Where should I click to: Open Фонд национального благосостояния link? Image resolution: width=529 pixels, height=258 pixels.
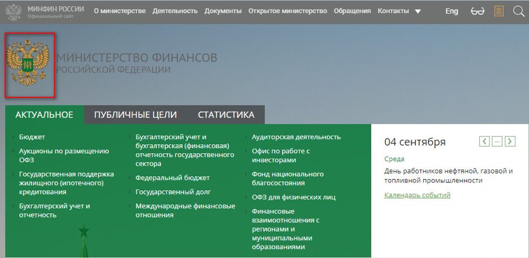[x=288, y=179]
